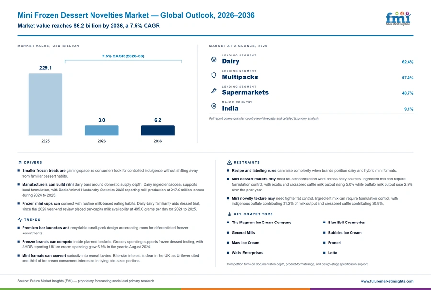Click the Froneri competitor entry
Image resolution: width=431 pixels, height=290 pixels.
click(x=334, y=243)
